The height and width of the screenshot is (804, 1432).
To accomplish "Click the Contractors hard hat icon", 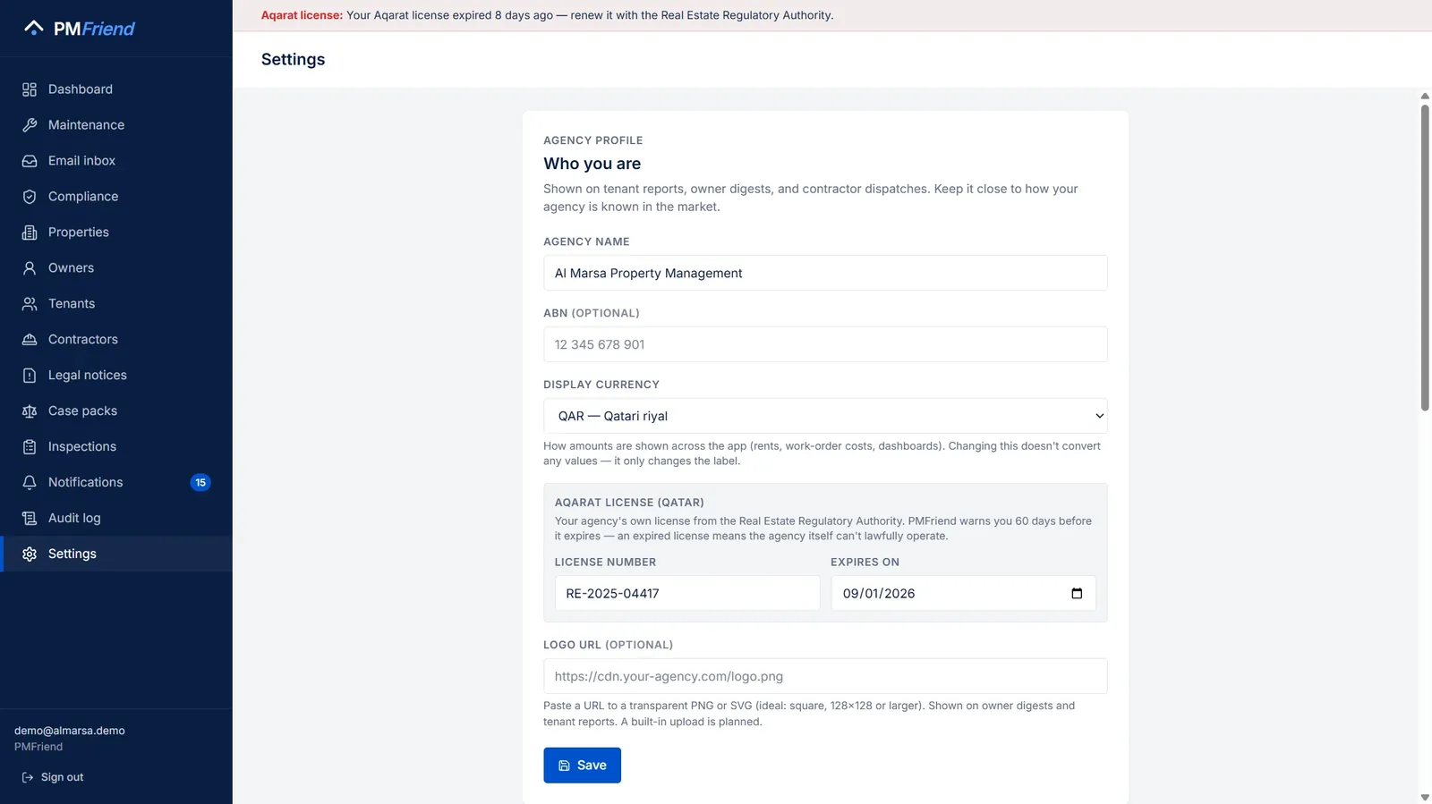I will point(30,340).
